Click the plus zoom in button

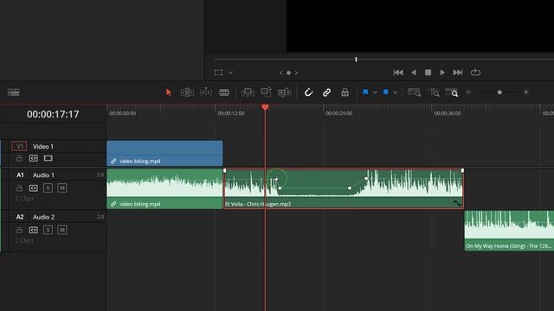point(526,92)
